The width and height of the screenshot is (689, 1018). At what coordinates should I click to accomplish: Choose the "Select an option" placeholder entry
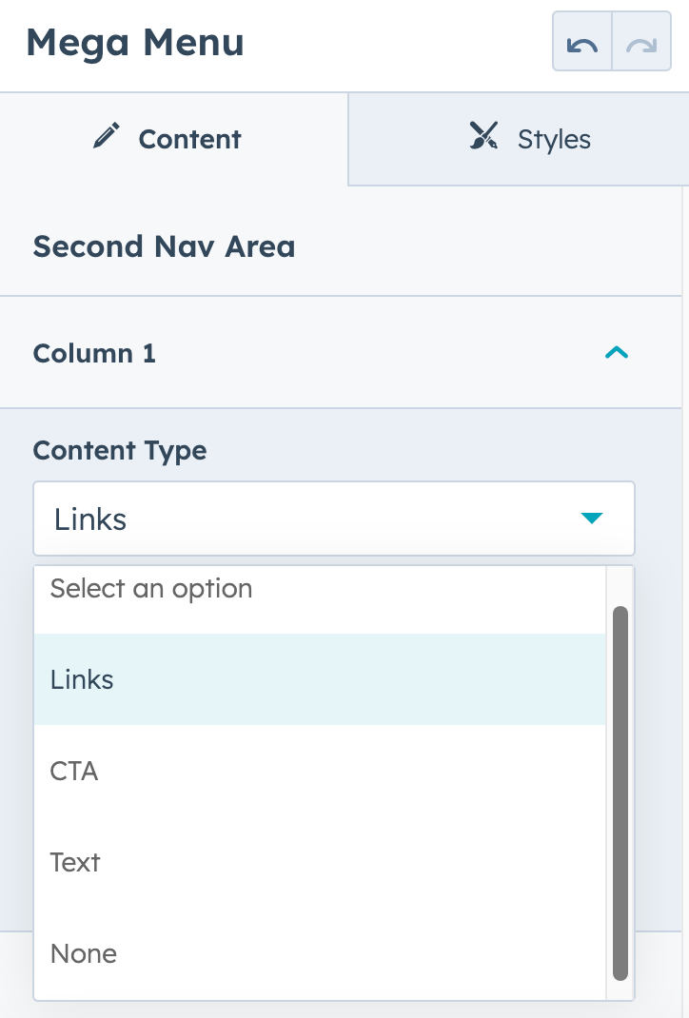tap(151, 589)
